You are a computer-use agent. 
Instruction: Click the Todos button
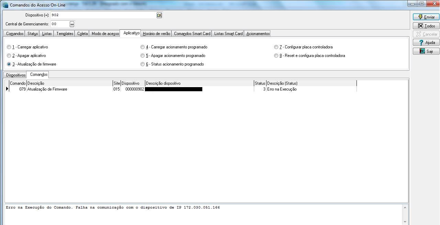pos(426,26)
